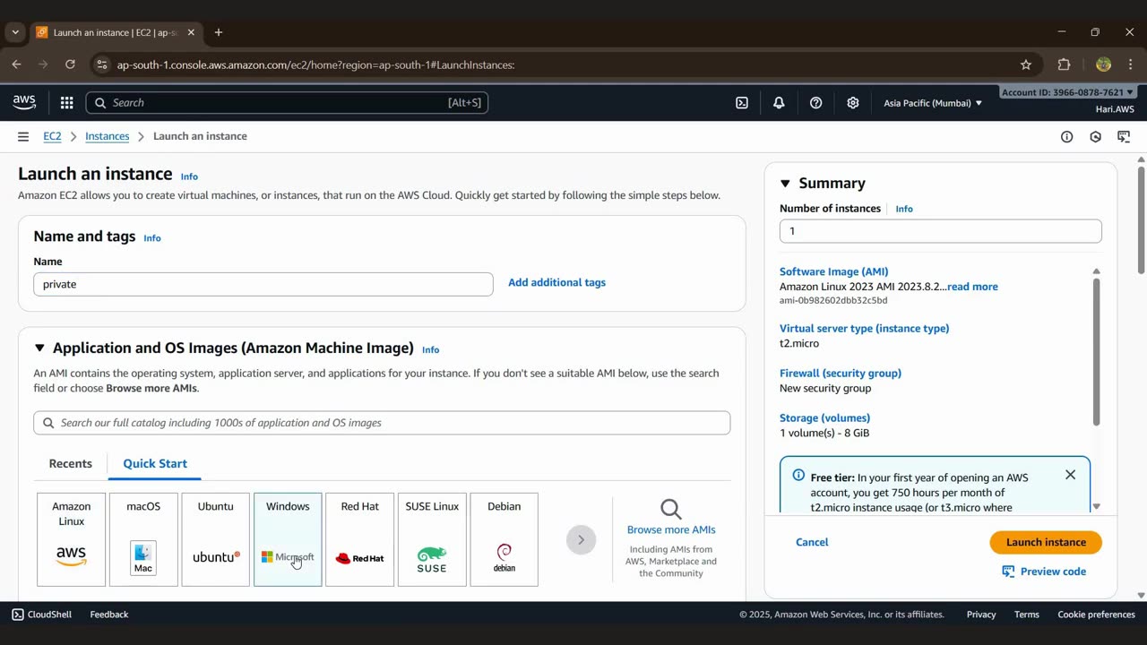Switch to the Recents tab
This screenshot has width=1147, height=645.
tap(70, 463)
